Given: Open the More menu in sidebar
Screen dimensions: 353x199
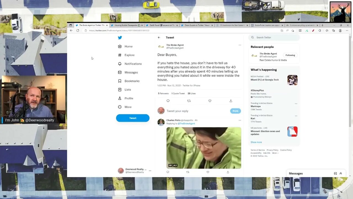Looking at the screenshot, I should (x=125, y=107).
